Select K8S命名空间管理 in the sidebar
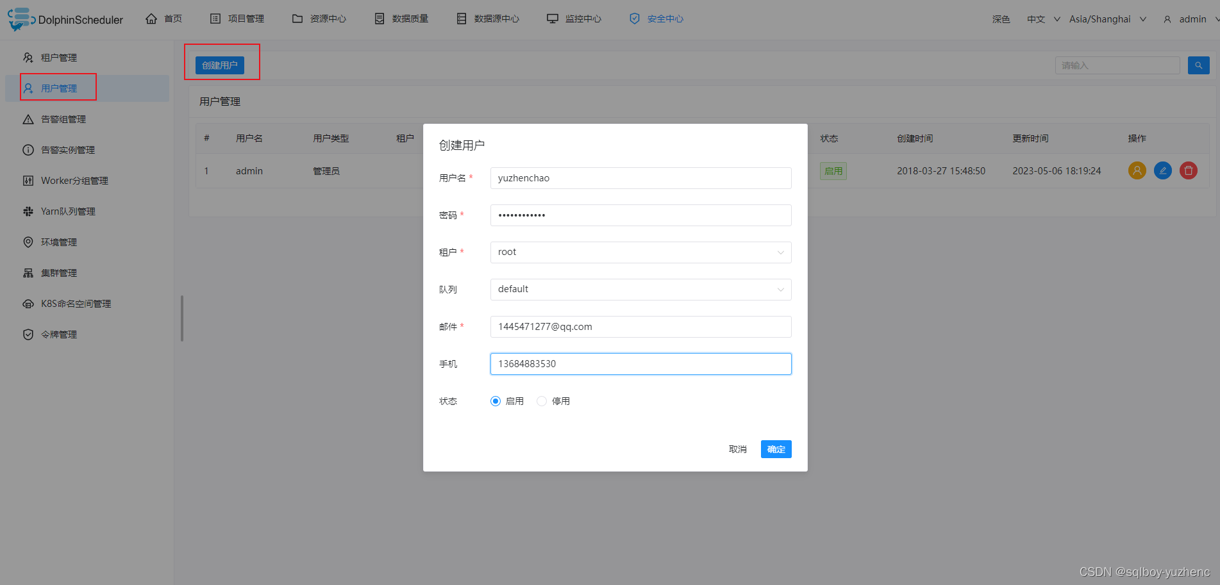 [x=87, y=304]
